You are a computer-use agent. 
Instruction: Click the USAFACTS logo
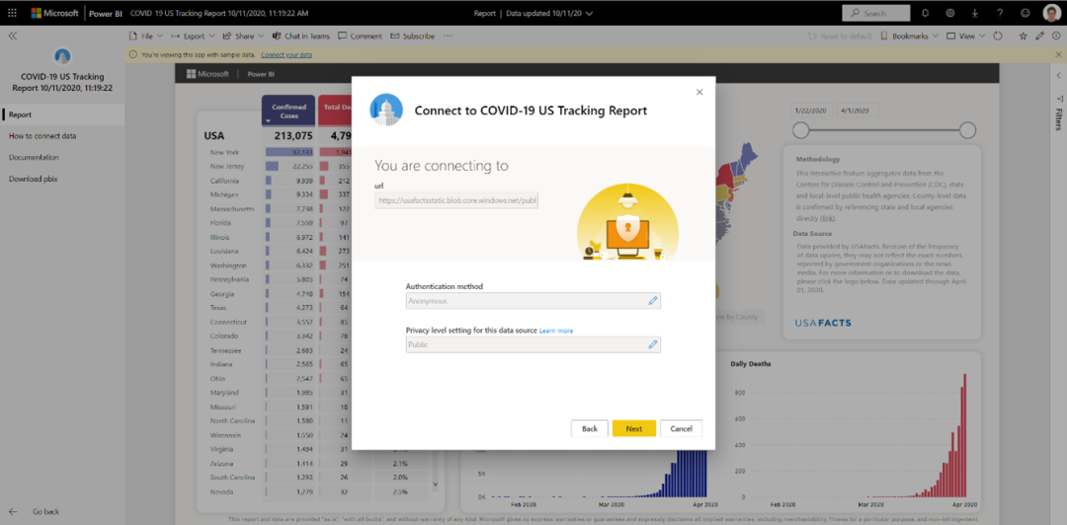(823, 323)
